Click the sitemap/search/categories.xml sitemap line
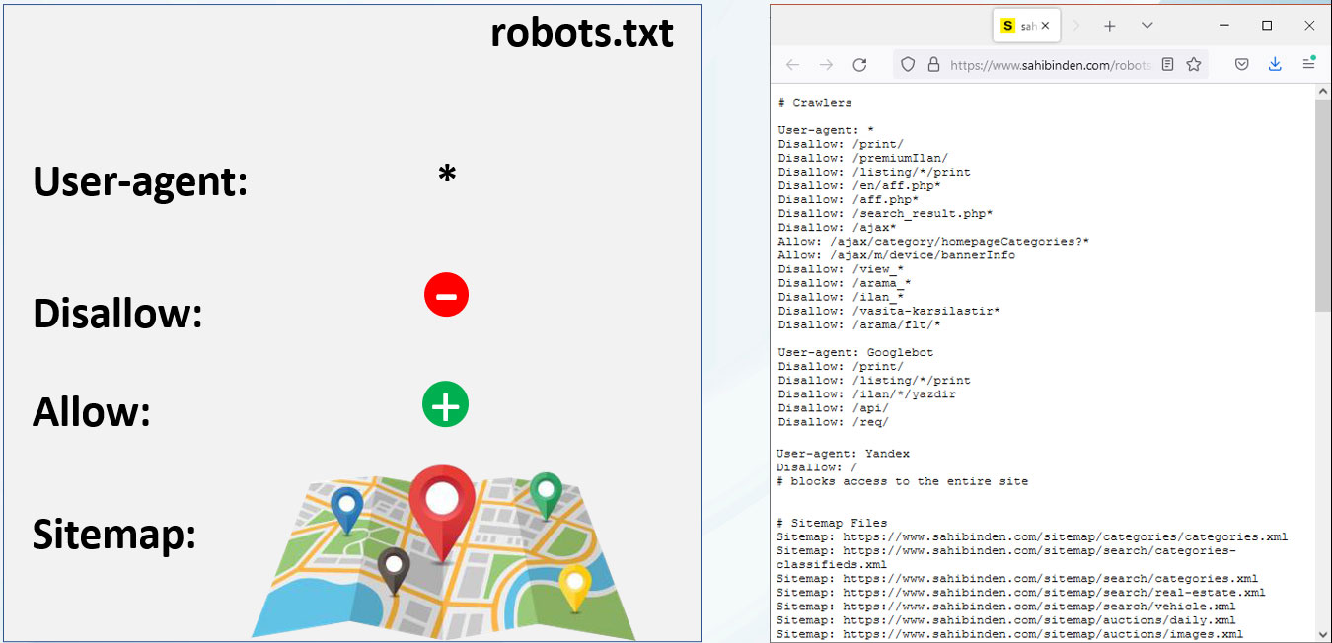This screenshot has height=643, width=1332. [x=1017, y=578]
